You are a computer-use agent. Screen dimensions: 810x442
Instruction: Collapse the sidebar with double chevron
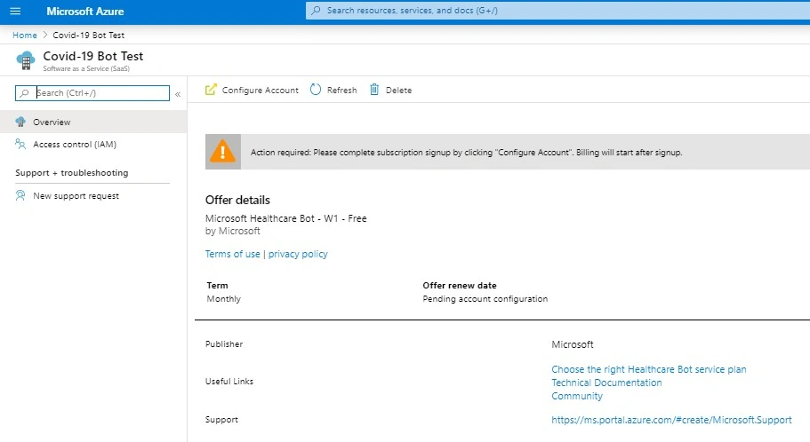[178, 94]
